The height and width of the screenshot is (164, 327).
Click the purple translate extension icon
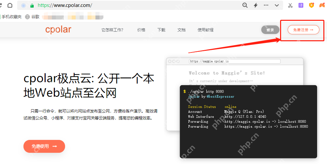(301, 5)
